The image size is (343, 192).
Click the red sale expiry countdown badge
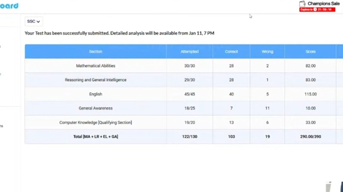point(317,10)
